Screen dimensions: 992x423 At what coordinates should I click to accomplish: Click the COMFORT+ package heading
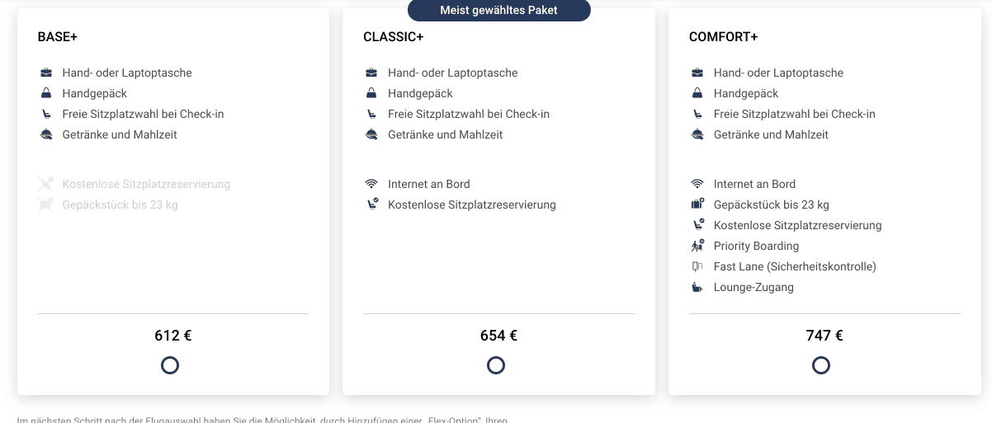[x=723, y=37]
